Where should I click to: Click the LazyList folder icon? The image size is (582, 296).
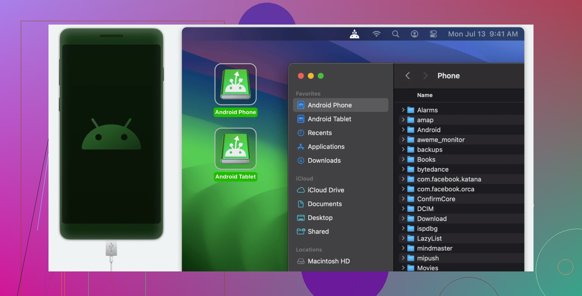(411, 238)
